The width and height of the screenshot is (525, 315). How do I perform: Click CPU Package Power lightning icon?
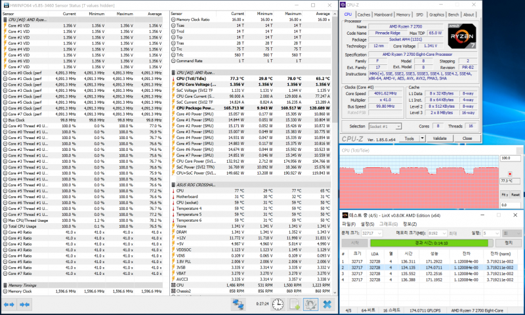pyautogui.click(x=173, y=108)
